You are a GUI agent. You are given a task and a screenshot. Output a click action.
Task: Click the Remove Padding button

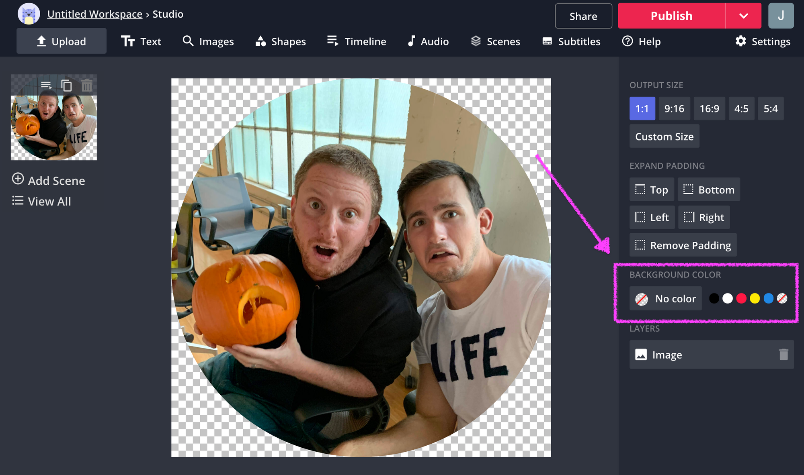683,245
